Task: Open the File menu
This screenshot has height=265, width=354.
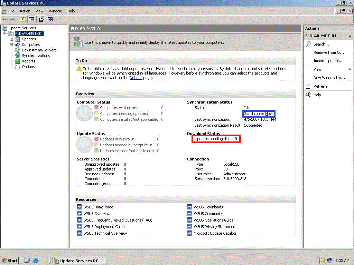Action: click(x=11, y=11)
